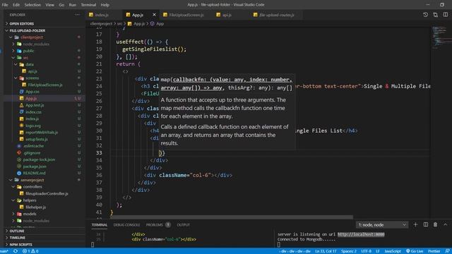
Task: Select App.js in the explorer tree
Action: click(31, 99)
